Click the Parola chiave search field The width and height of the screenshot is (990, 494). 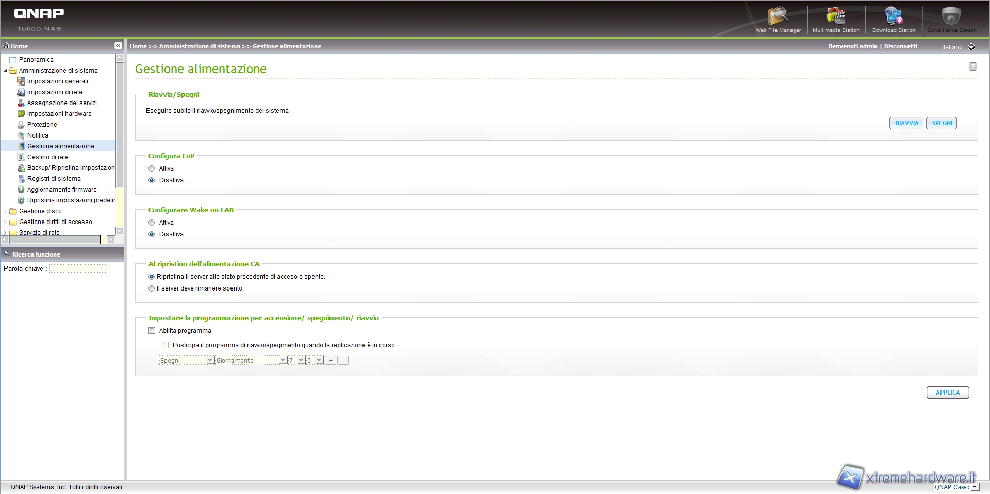pos(79,269)
